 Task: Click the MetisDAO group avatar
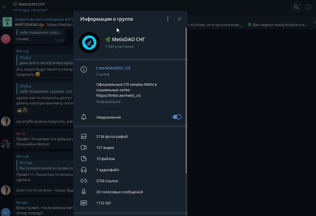(x=89, y=43)
